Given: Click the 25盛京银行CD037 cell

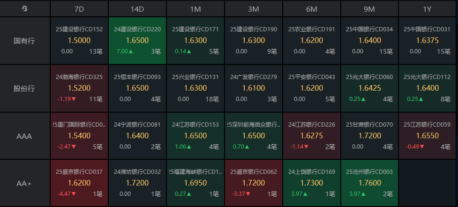Looking at the screenshot, I should (x=79, y=183).
